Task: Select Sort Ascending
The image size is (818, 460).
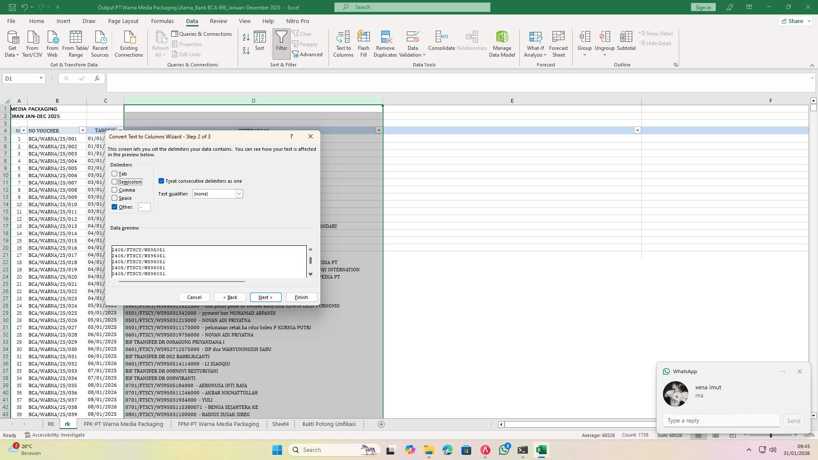Action: click(246, 37)
